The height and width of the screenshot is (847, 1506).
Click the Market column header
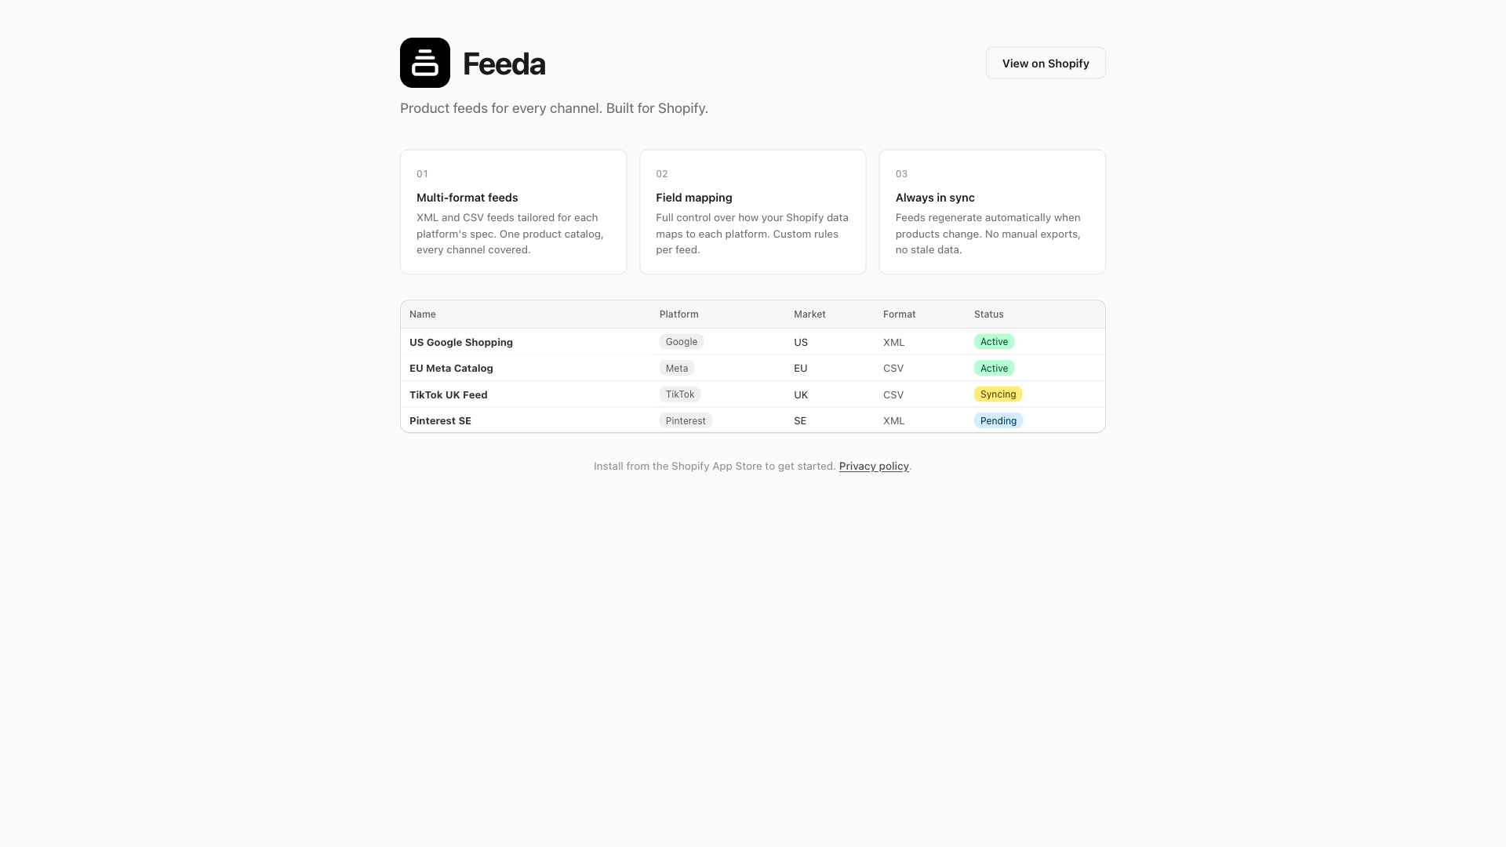(x=809, y=314)
